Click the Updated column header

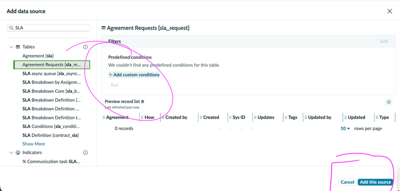(356, 117)
